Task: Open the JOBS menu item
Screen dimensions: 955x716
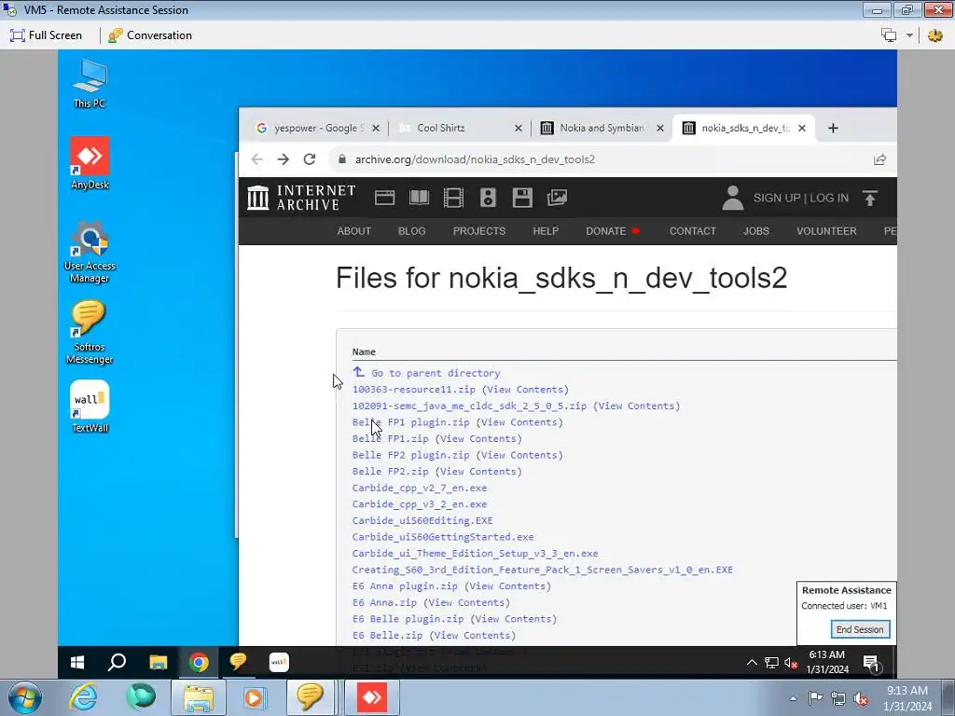Action: 755,231
